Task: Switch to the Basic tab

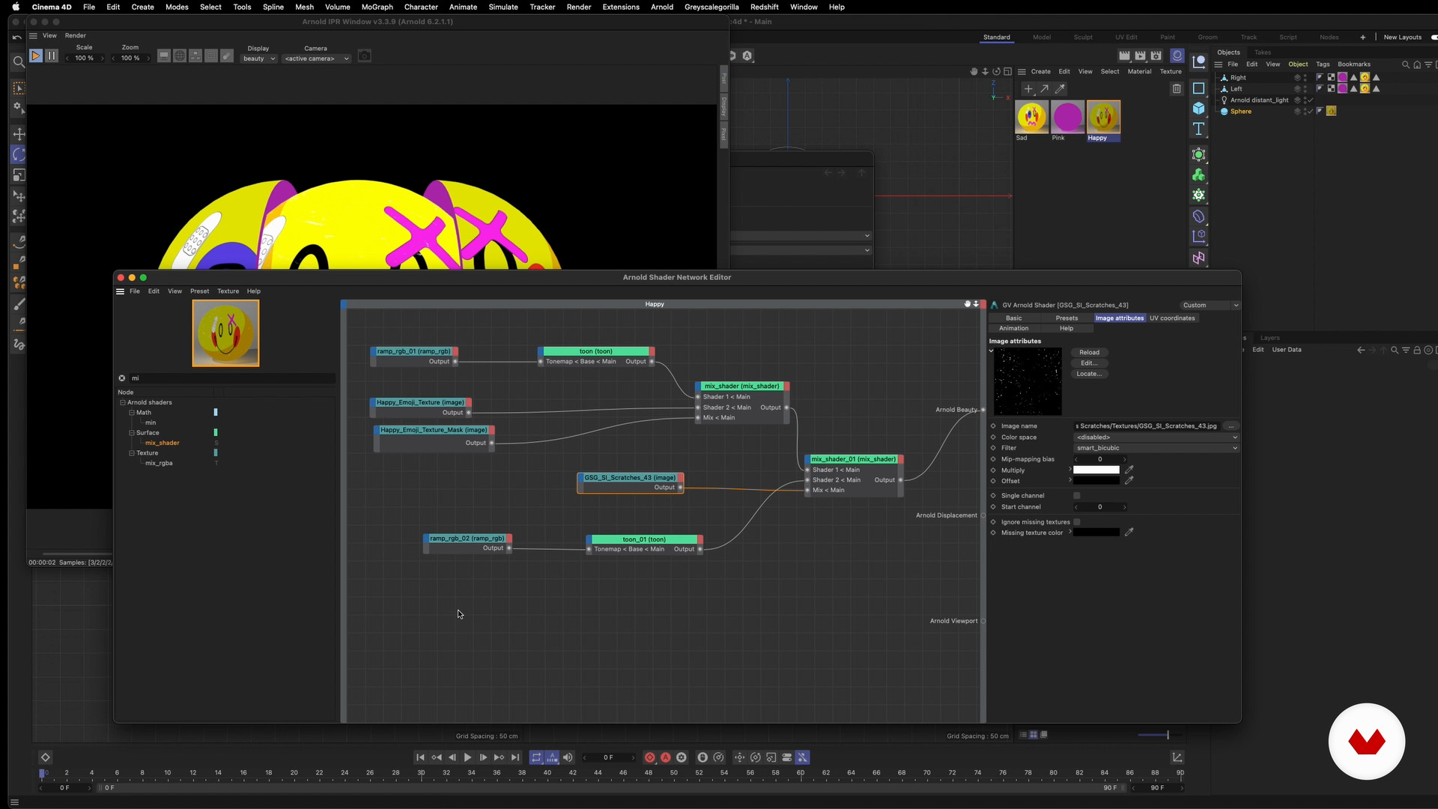Action: point(1013,318)
